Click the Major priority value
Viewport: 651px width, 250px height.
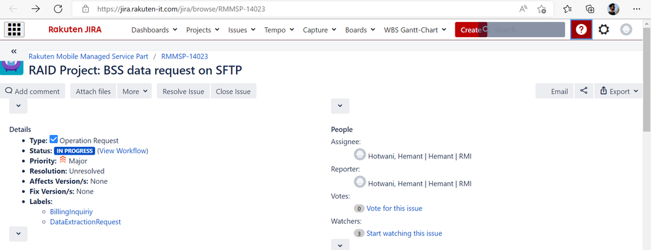coord(78,161)
